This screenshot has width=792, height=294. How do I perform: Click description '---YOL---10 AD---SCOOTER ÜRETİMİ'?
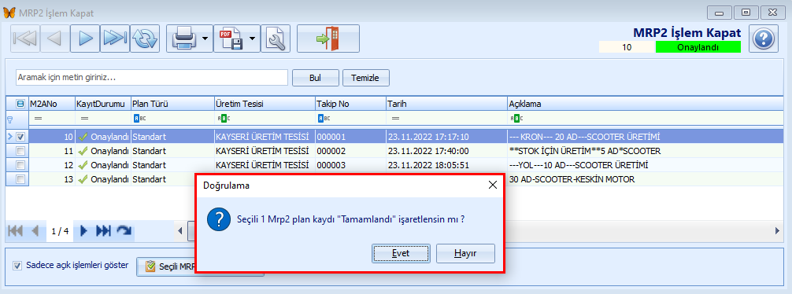click(x=579, y=165)
